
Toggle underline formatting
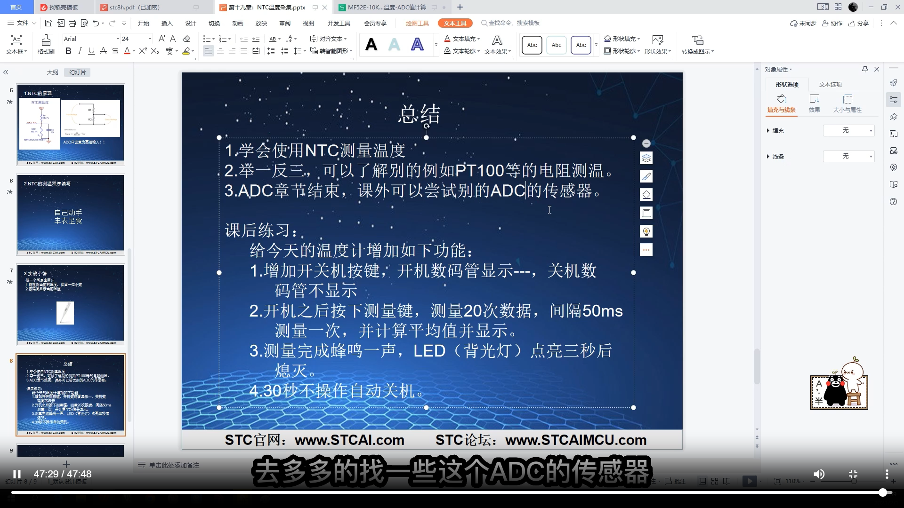click(91, 51)
